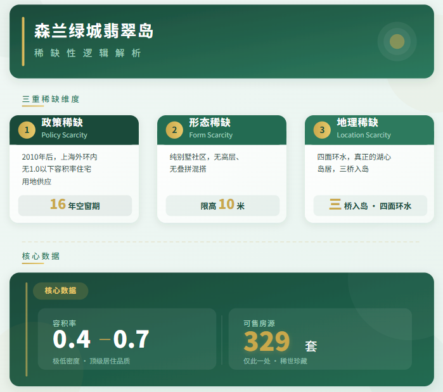Click the gold number 329
This screenshot has height=392, width=443.
[267, 341]
